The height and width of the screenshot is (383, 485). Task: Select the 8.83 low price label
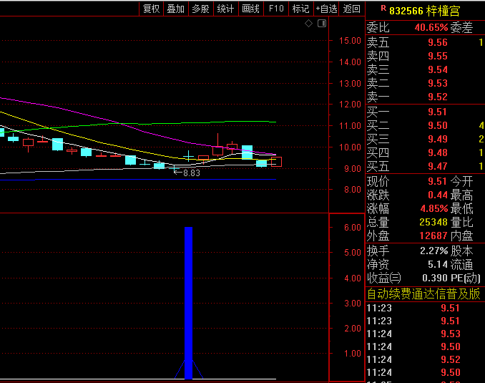click(x=191, y=173)
